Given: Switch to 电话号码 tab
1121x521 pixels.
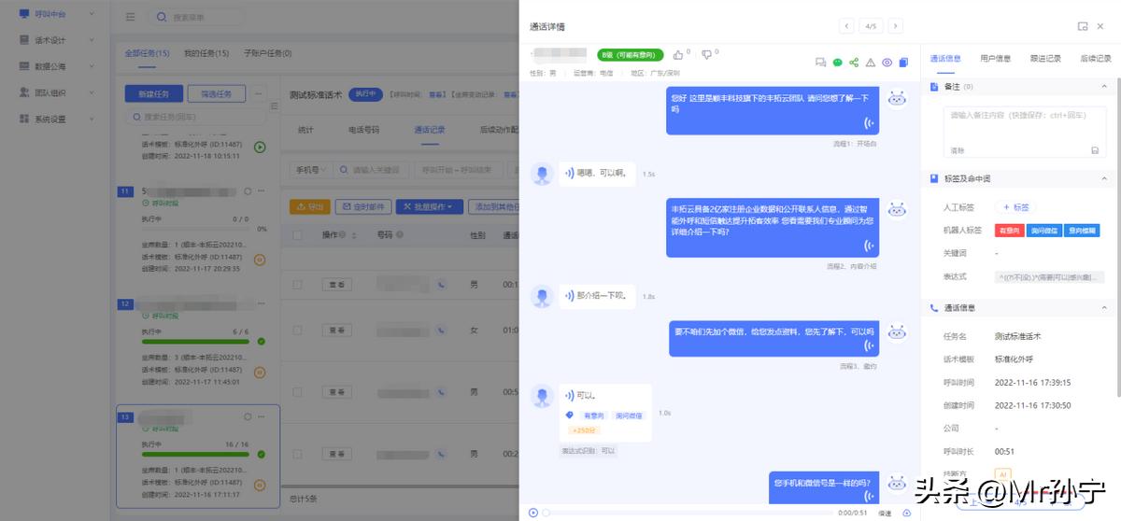Looking at the screenshot, I should [363, 130].
